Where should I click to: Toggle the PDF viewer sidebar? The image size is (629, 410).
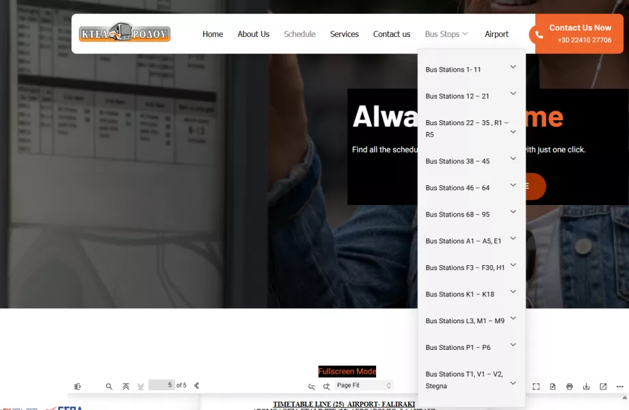(x=77, y=387)
